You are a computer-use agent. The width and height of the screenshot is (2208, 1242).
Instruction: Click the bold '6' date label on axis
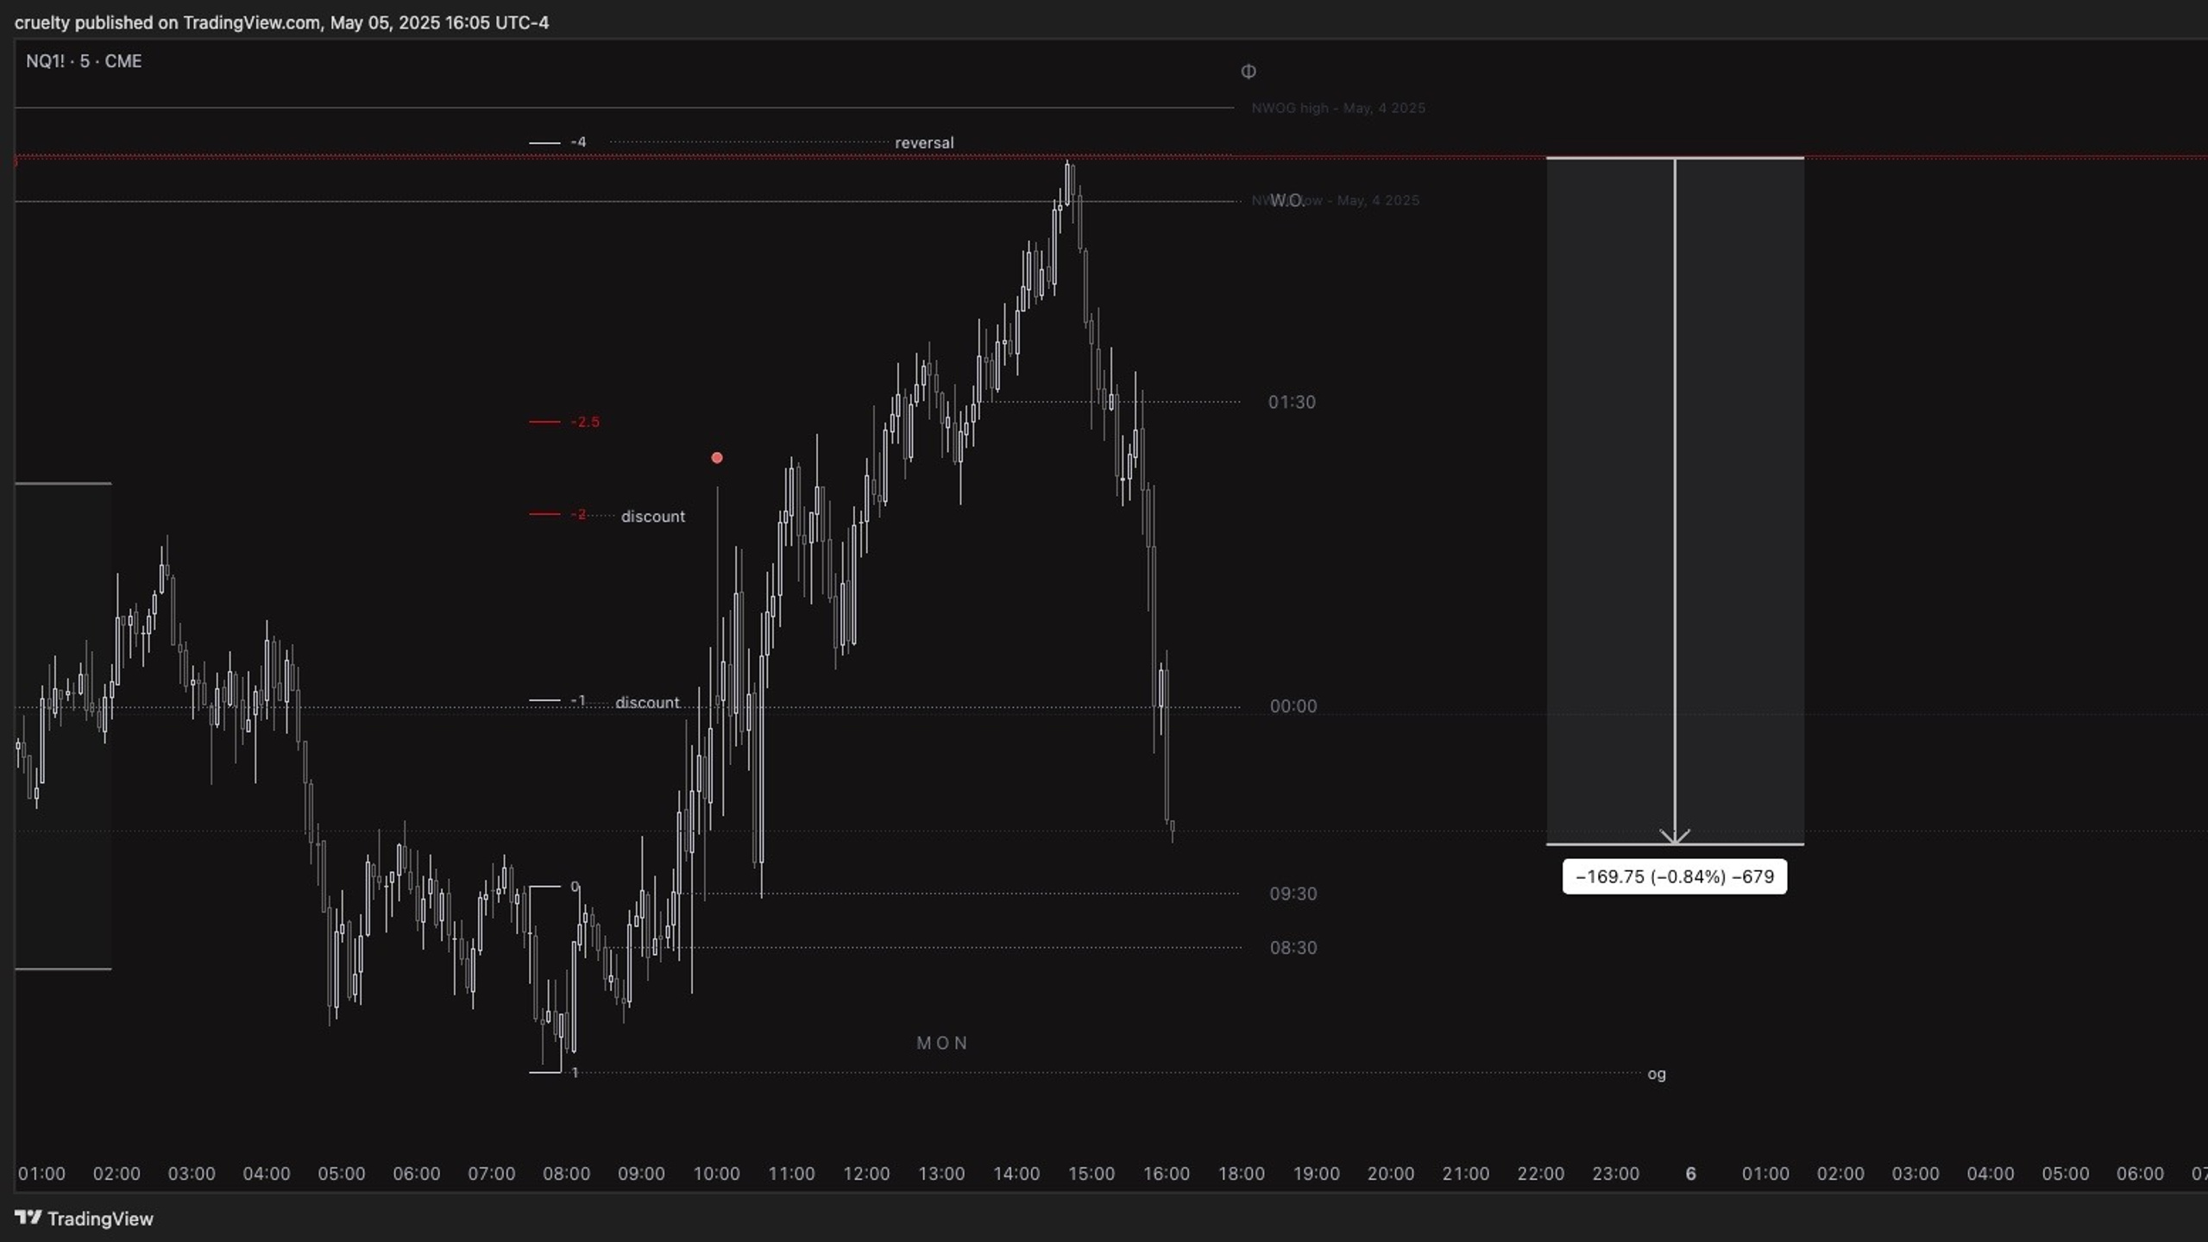click(1691, 1174)
